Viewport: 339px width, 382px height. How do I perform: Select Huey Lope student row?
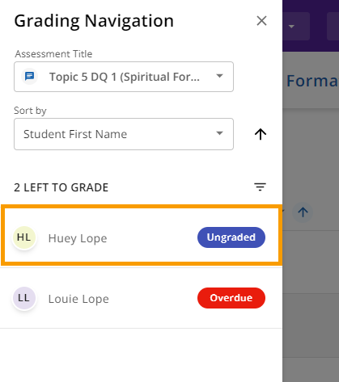[x=142, y=235]
